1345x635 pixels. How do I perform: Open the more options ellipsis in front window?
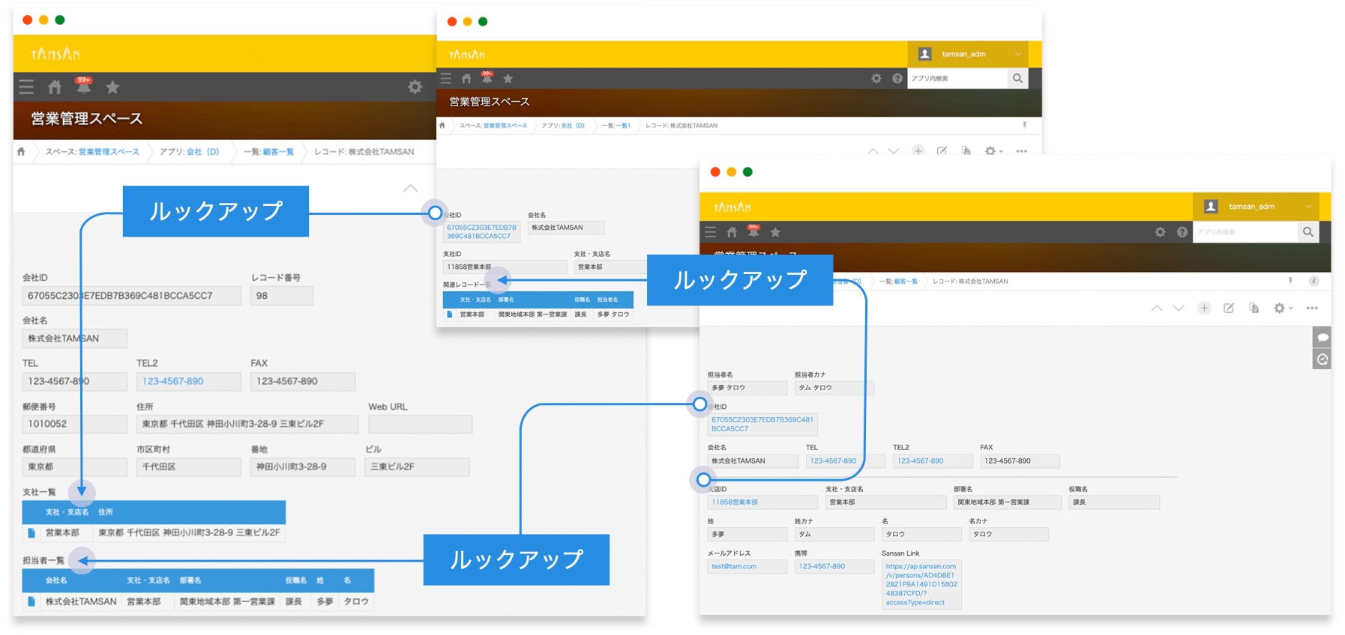coord(1312,308)
